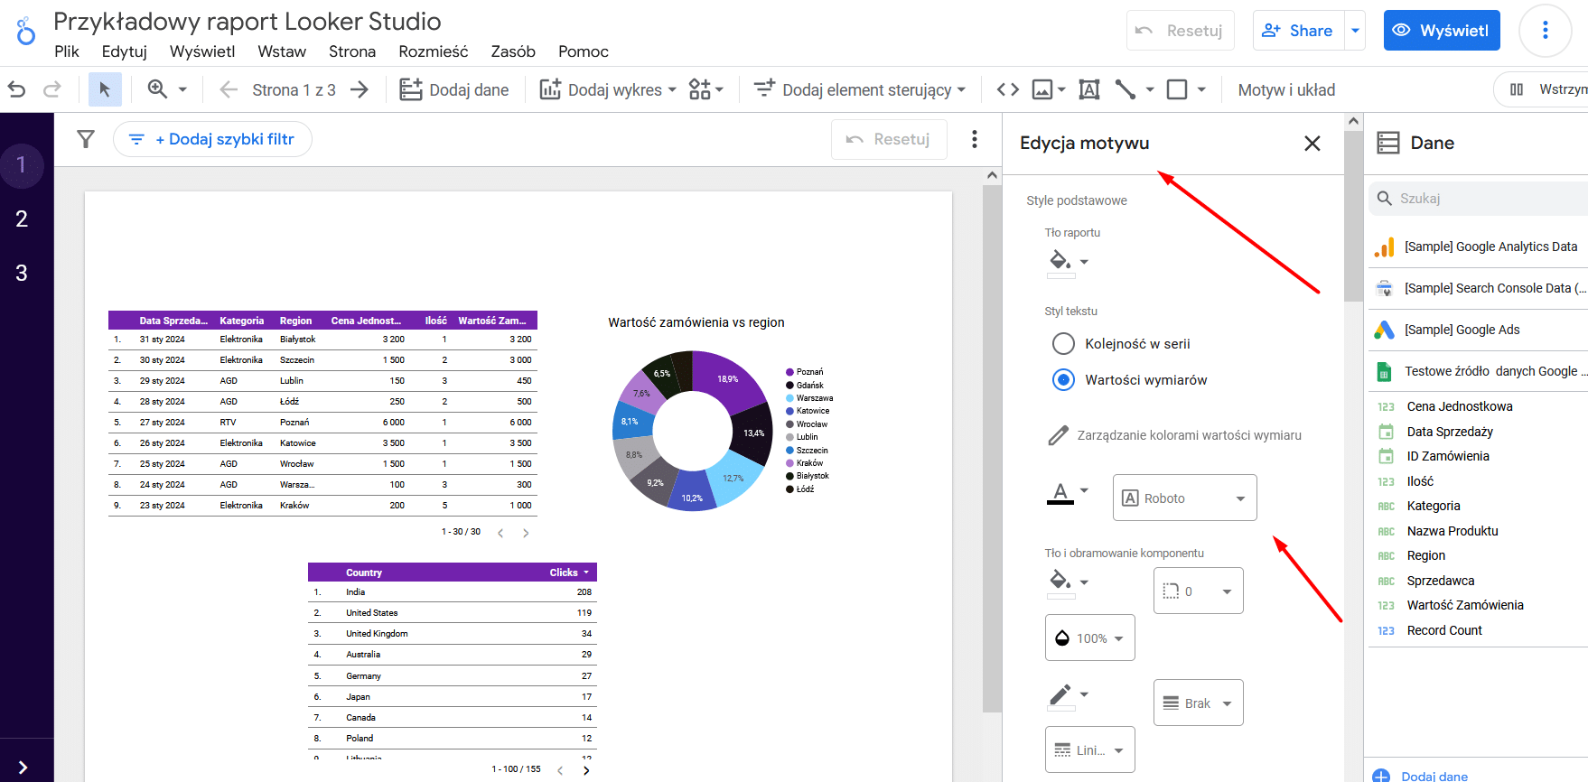Click the Share button
The width and height of the screenshot is (1588, 782).
(1299, 31)
